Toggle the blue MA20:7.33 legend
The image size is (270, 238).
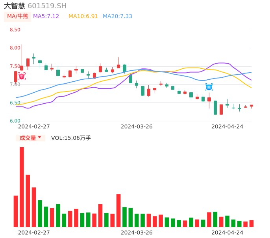pyautogui.click(x=117, y=16)
